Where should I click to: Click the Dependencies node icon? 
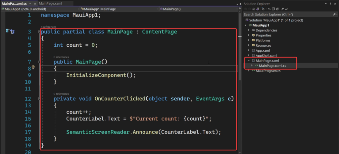point(254,30)
